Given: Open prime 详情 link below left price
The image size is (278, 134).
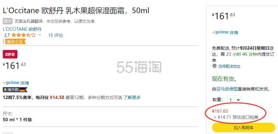Looking at the screenshot, I should pos(25,83).
